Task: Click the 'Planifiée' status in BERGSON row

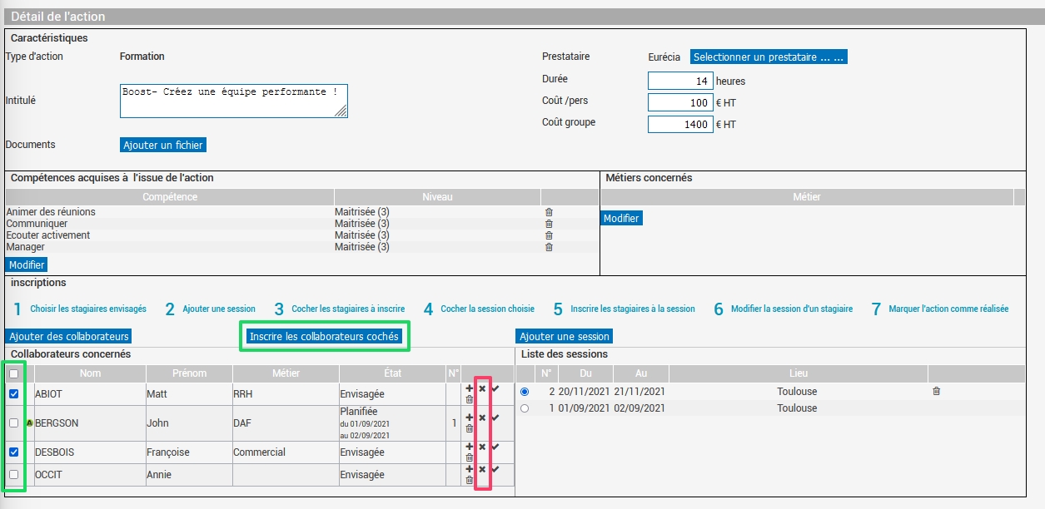Action: coord(359,412)
